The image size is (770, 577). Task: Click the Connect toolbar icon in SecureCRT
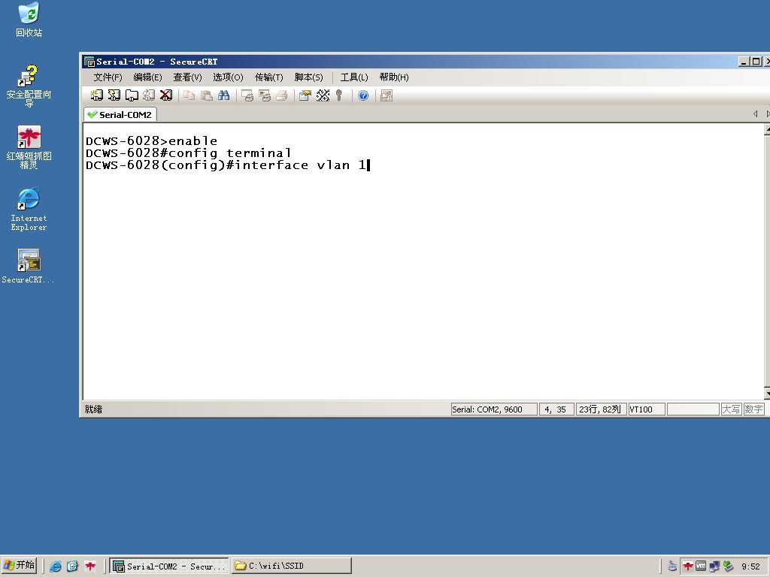pos(97,95)
